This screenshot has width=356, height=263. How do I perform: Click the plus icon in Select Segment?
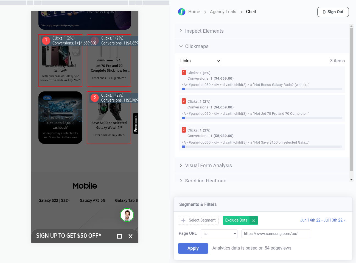tap(183, 220)
